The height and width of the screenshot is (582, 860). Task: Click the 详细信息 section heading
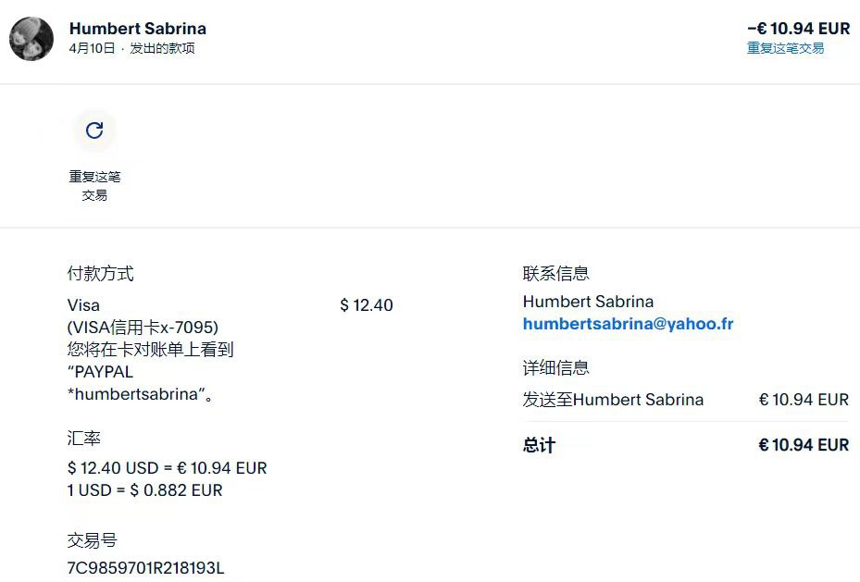555,368
